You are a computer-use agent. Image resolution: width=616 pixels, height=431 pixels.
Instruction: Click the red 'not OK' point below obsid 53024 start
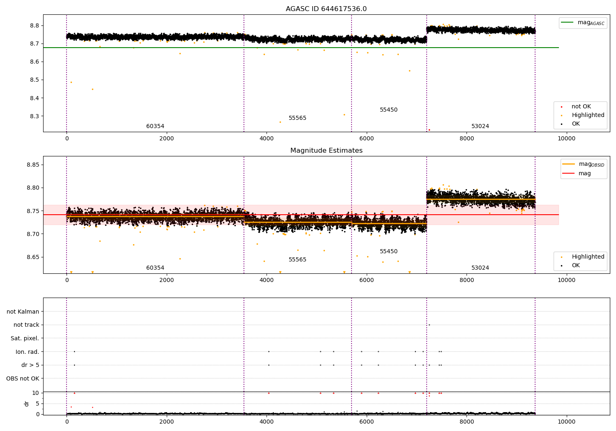(429, 130)
